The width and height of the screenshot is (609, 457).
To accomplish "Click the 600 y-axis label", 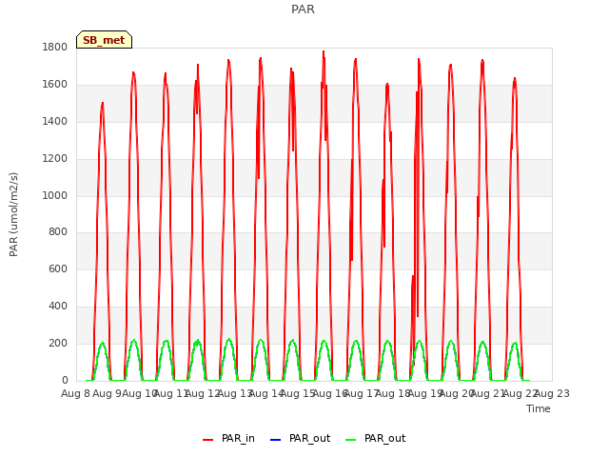I will (58, 268).
